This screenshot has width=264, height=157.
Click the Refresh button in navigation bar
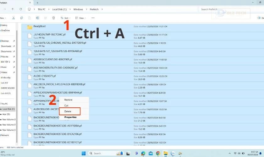21,9
